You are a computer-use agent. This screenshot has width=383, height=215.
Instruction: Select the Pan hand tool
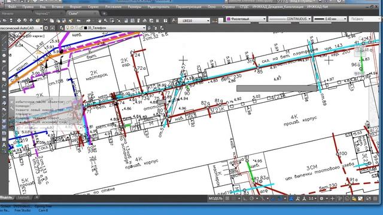tap(100, 21)
